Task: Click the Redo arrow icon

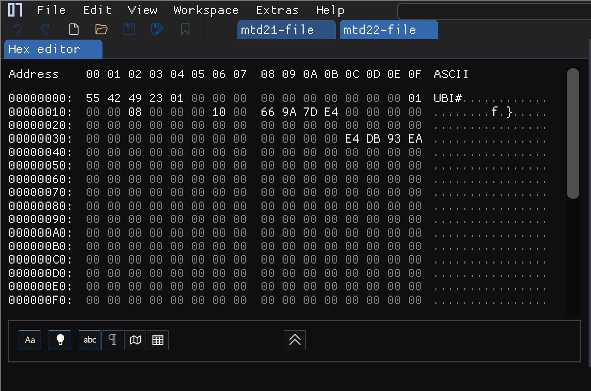Action: 45,29
